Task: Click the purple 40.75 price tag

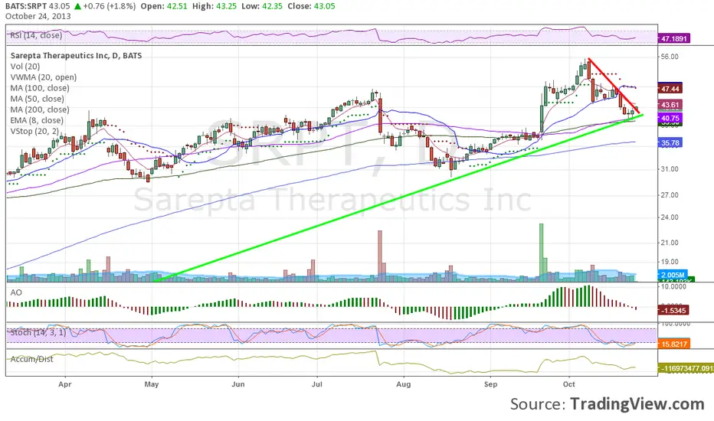Action: click(670, 118)
